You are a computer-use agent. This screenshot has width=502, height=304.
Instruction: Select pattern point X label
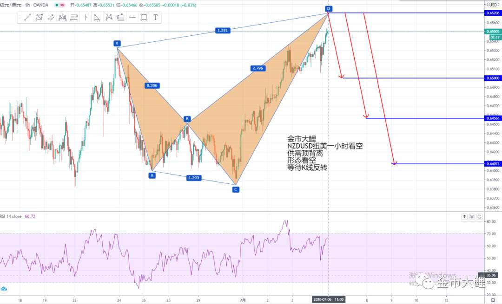(x=117, y=43)
